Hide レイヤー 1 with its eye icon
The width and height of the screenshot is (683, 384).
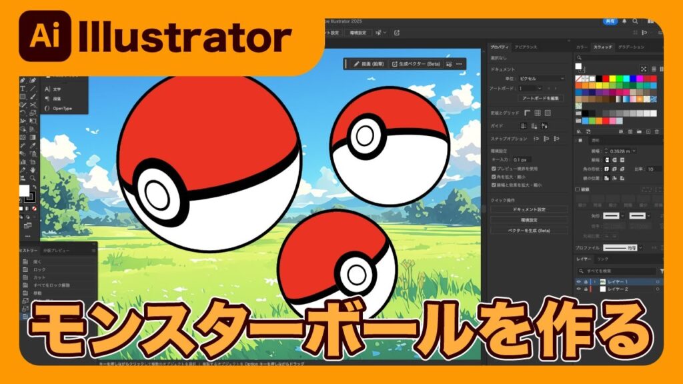(x=579, y=282)
